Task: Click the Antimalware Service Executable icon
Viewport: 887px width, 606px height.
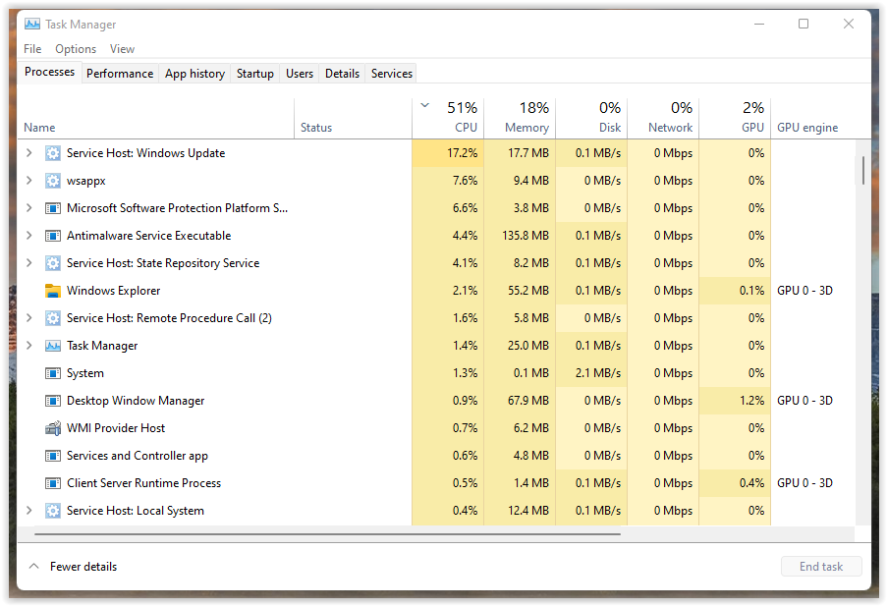Action: pyautogui.click(x=53, y=236)
